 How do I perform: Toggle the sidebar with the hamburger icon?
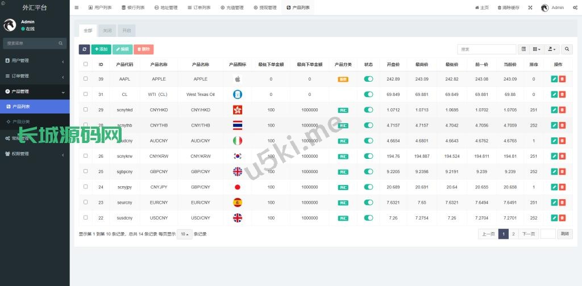[77, 7]
